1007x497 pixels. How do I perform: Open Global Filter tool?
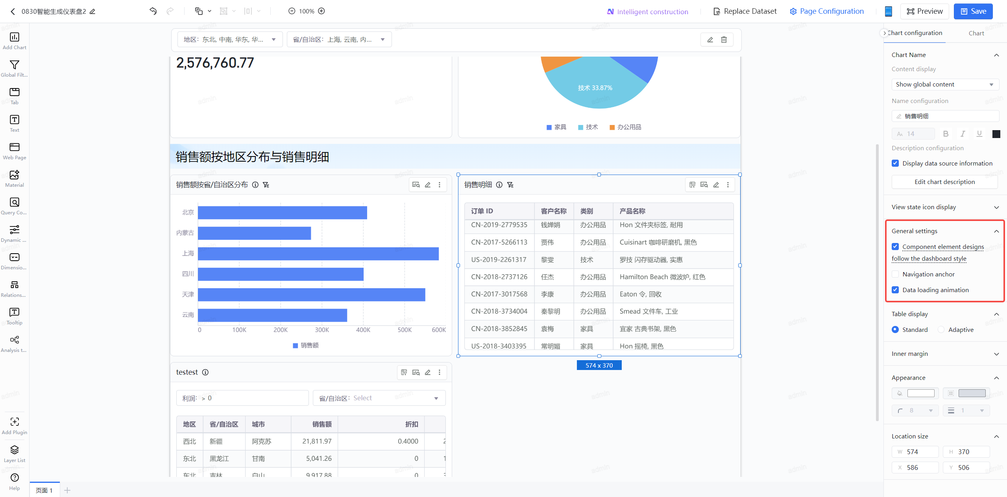click(x=15, y=68)
